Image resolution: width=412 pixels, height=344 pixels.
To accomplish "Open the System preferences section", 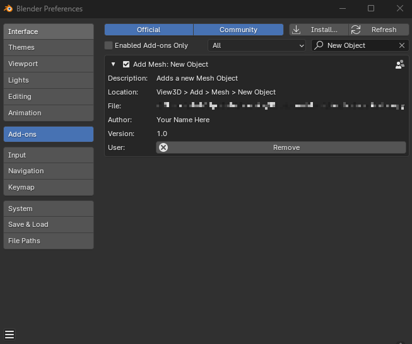I will [x=49, y=209].
